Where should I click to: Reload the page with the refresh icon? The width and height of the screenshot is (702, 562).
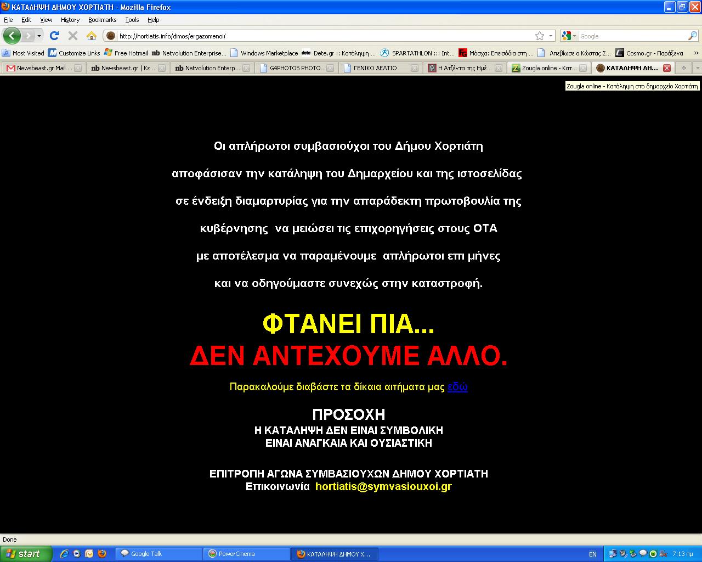point(54,36)
